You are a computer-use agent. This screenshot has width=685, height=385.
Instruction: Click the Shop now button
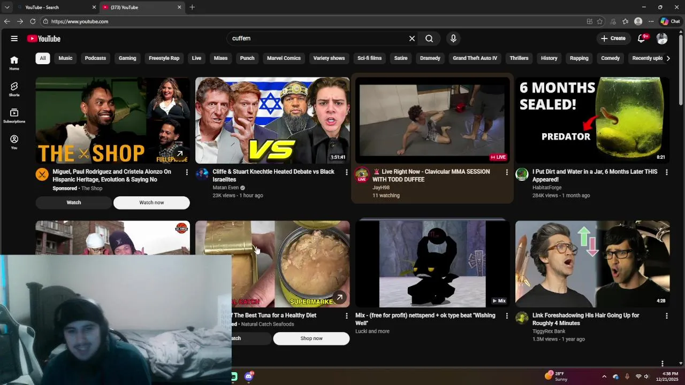[x=311, y=338]
